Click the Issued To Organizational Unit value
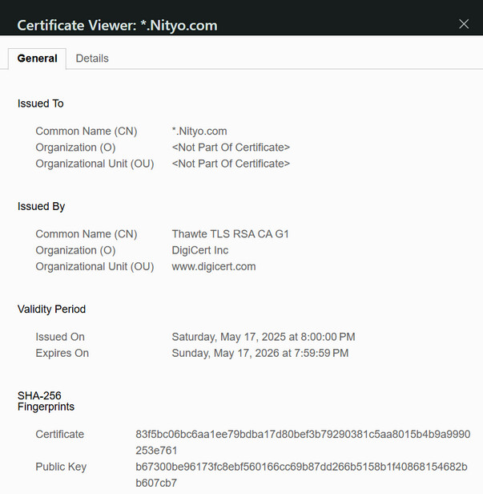This screenshot has height=494, width=483. click(231, 164)
